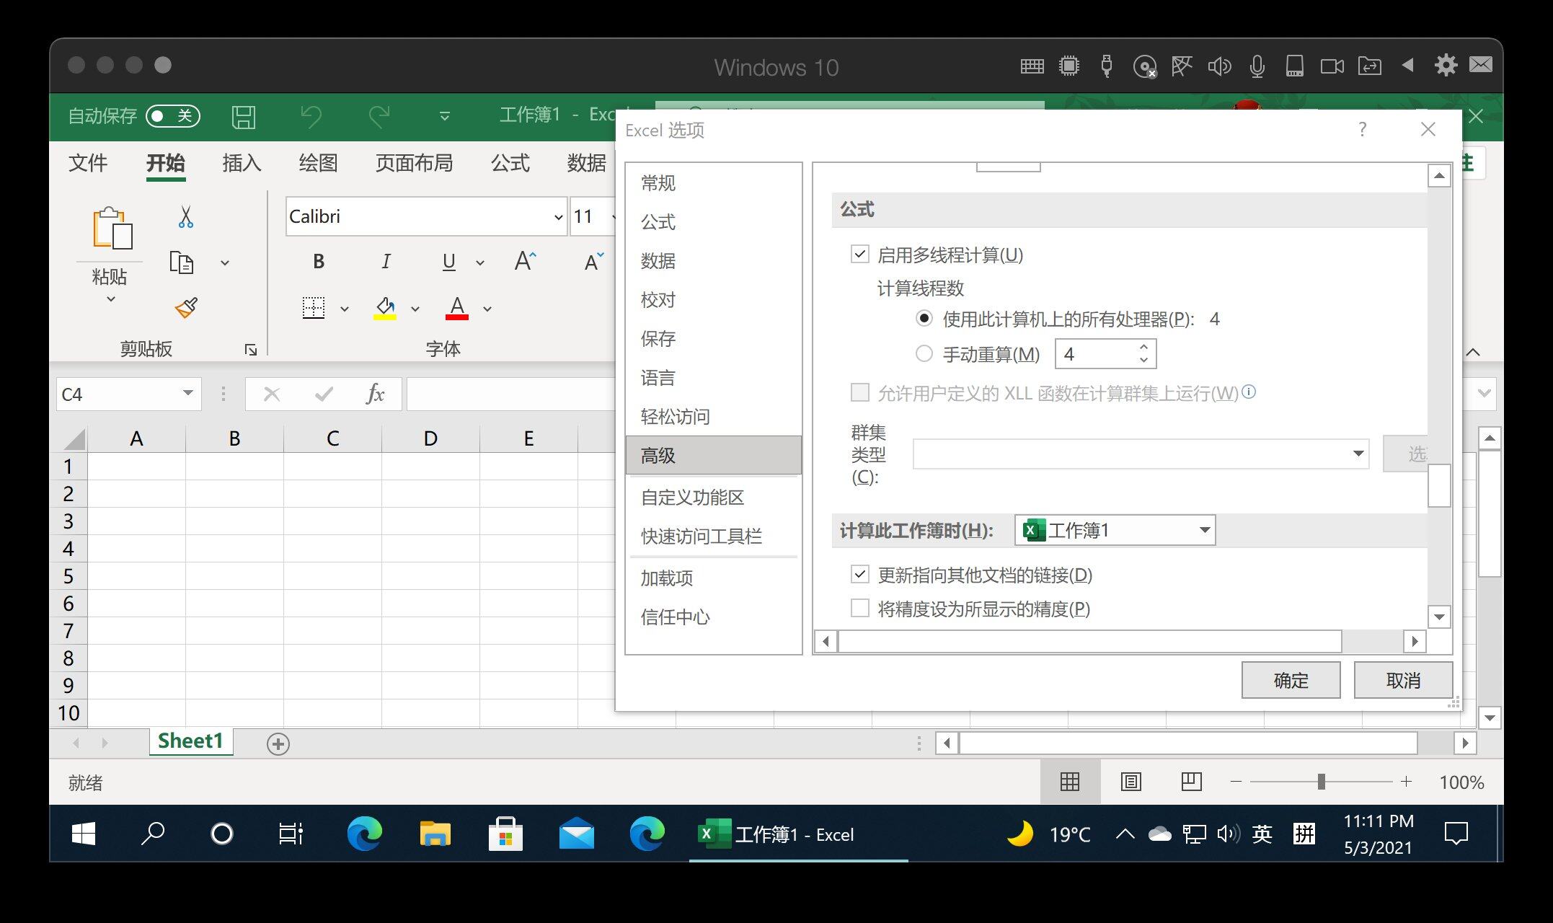Toggle Italic formatting
Viewport: 1553px width, 923px height.
click(x=386, y=262)
